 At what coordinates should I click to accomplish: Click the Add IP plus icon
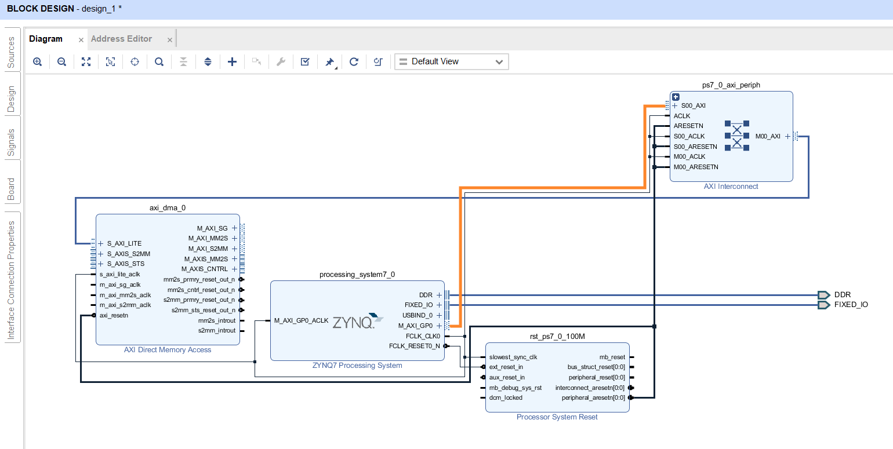coord(232,61)
